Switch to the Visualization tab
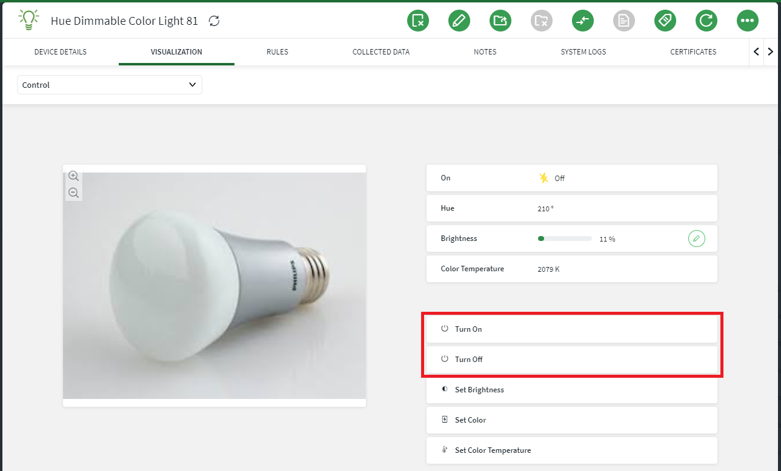 (176, 52)
